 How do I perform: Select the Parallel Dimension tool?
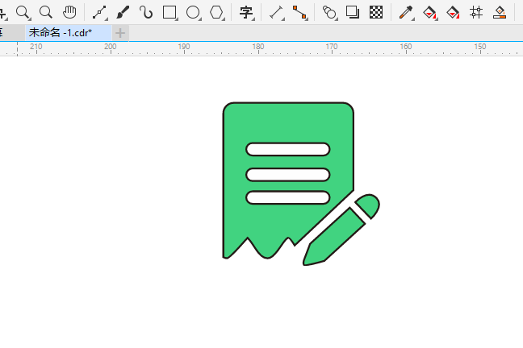pos(277,13)
